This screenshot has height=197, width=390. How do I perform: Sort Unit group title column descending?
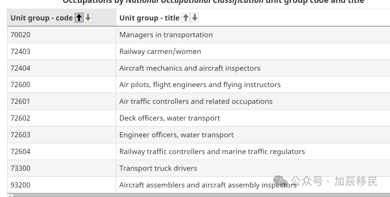click(x=195, y=18)
